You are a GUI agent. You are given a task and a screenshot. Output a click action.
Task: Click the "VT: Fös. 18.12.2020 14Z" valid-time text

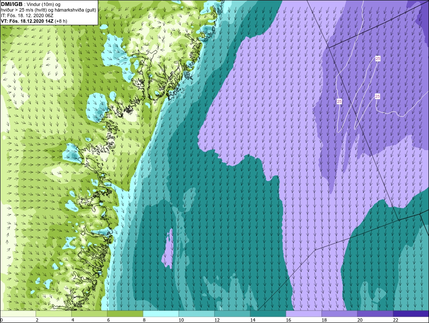pyautogui.click(x=27, y=21)
